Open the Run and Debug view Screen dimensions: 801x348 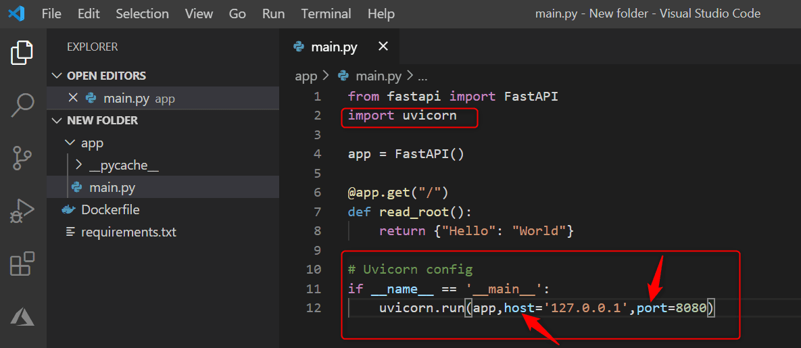22,211
